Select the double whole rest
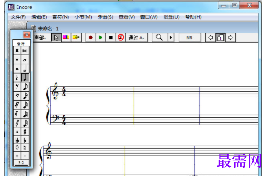The width and height of the screenshot is (271, 176). click(17, 50)
